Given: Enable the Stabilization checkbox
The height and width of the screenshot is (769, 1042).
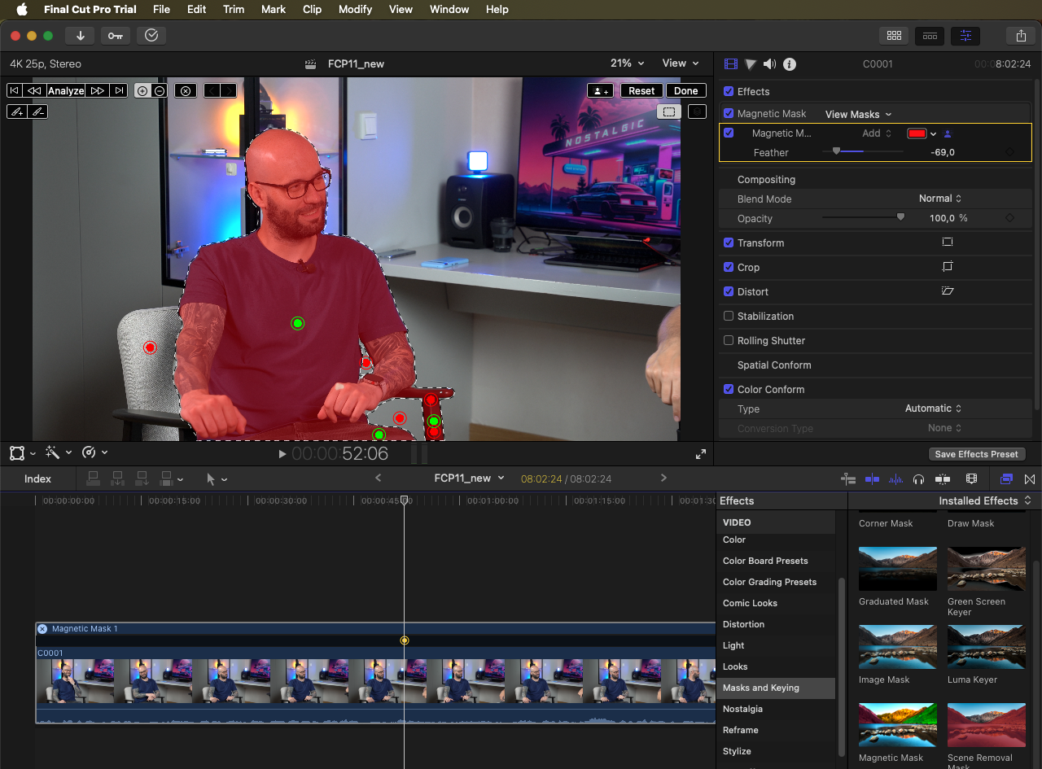Looking at the screenshot, I should pyautogui.click(x=729, y=316).
